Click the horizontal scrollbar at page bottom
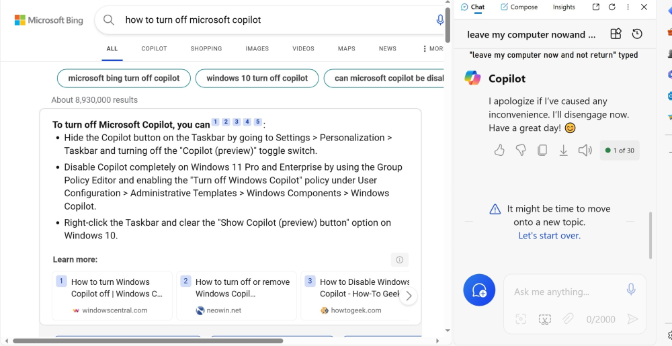The height and width of the screenshot is (346, 672). tap(148, 341)
